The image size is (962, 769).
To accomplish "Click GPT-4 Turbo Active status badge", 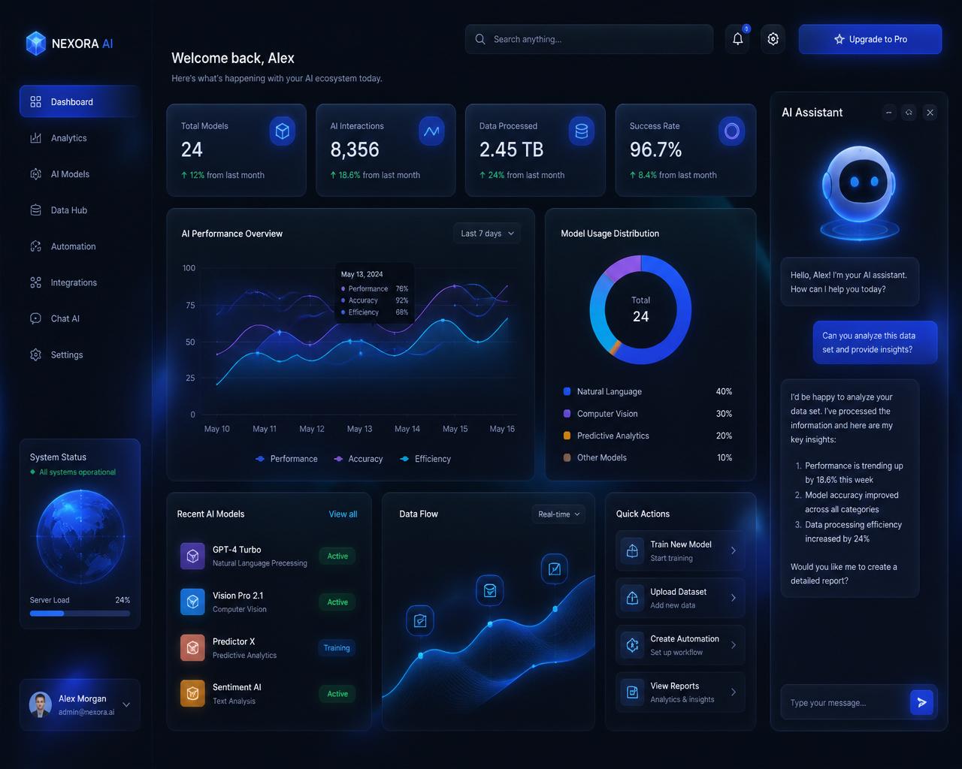I will [x=337, y=556].
